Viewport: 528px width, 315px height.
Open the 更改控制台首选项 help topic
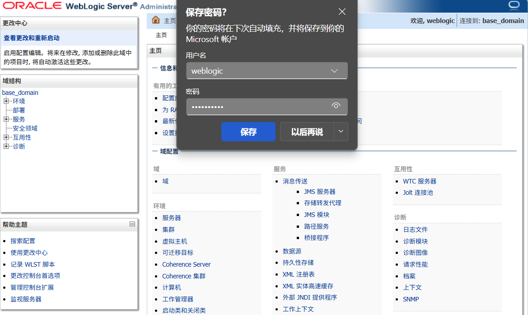click(x=35, y=276)
